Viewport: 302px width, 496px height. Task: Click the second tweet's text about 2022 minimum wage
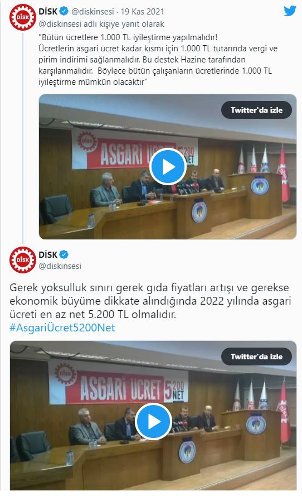coord(150,301)
